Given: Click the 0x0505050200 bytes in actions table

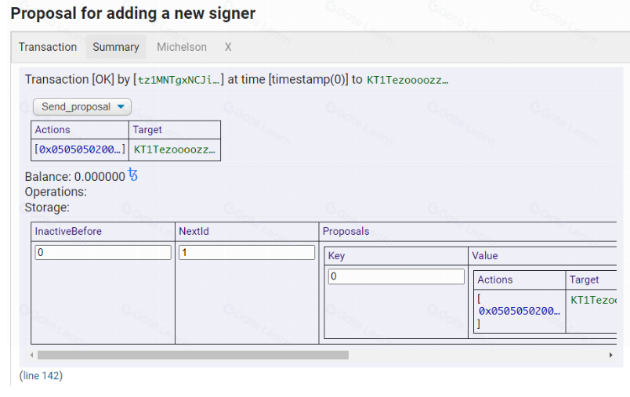Looking at the screenshot, I should click(x=80, y=149).
